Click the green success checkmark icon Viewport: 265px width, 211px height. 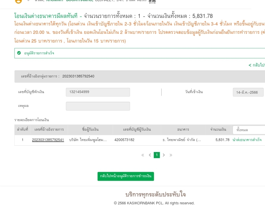(x=19, y=53)
